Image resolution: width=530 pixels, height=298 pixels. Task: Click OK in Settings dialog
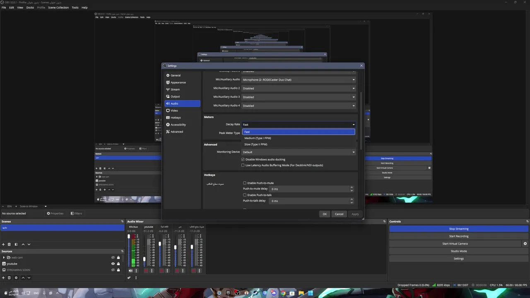325,214
